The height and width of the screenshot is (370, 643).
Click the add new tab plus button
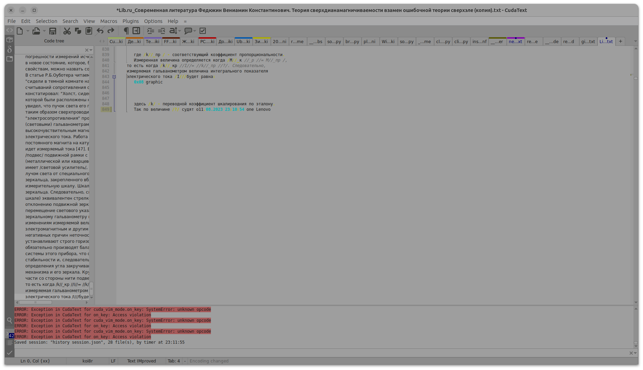(620, 41)
